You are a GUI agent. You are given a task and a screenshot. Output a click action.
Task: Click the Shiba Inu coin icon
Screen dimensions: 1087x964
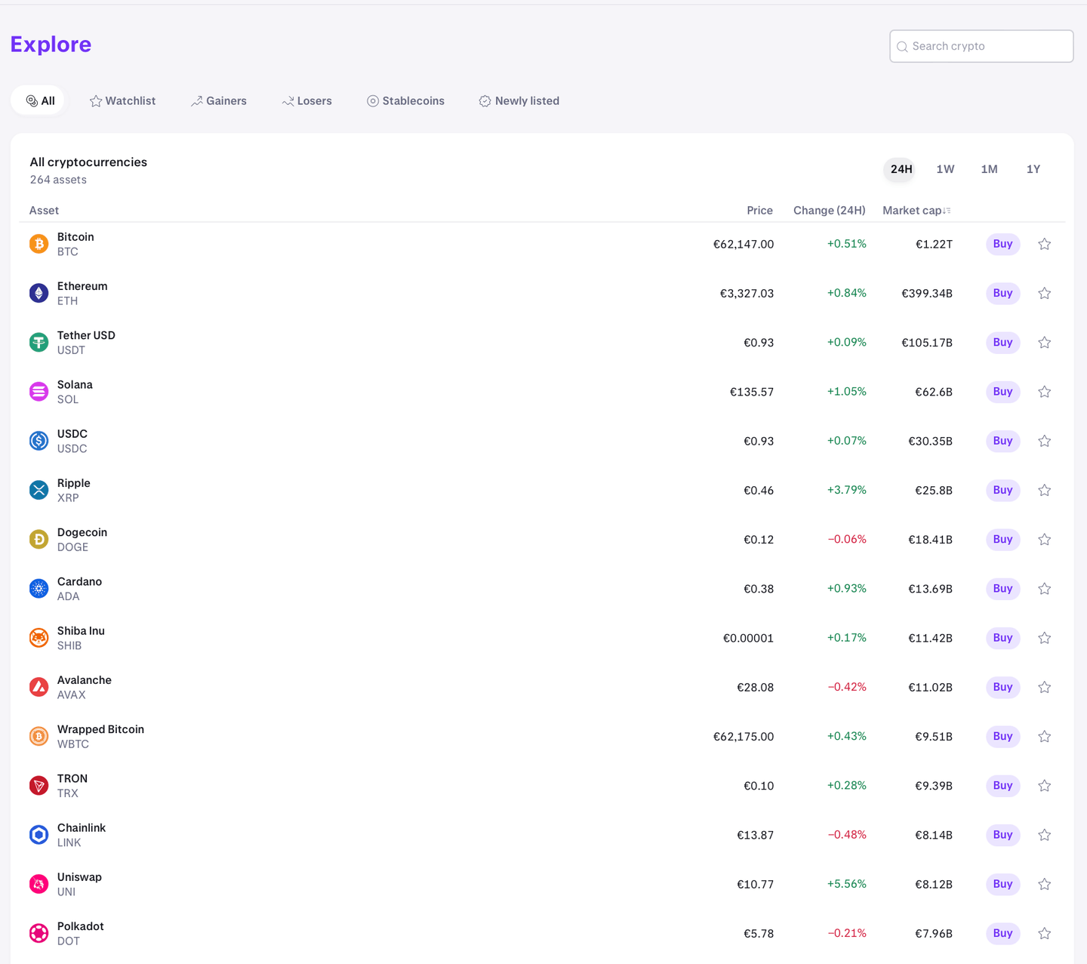pos(38,637)
